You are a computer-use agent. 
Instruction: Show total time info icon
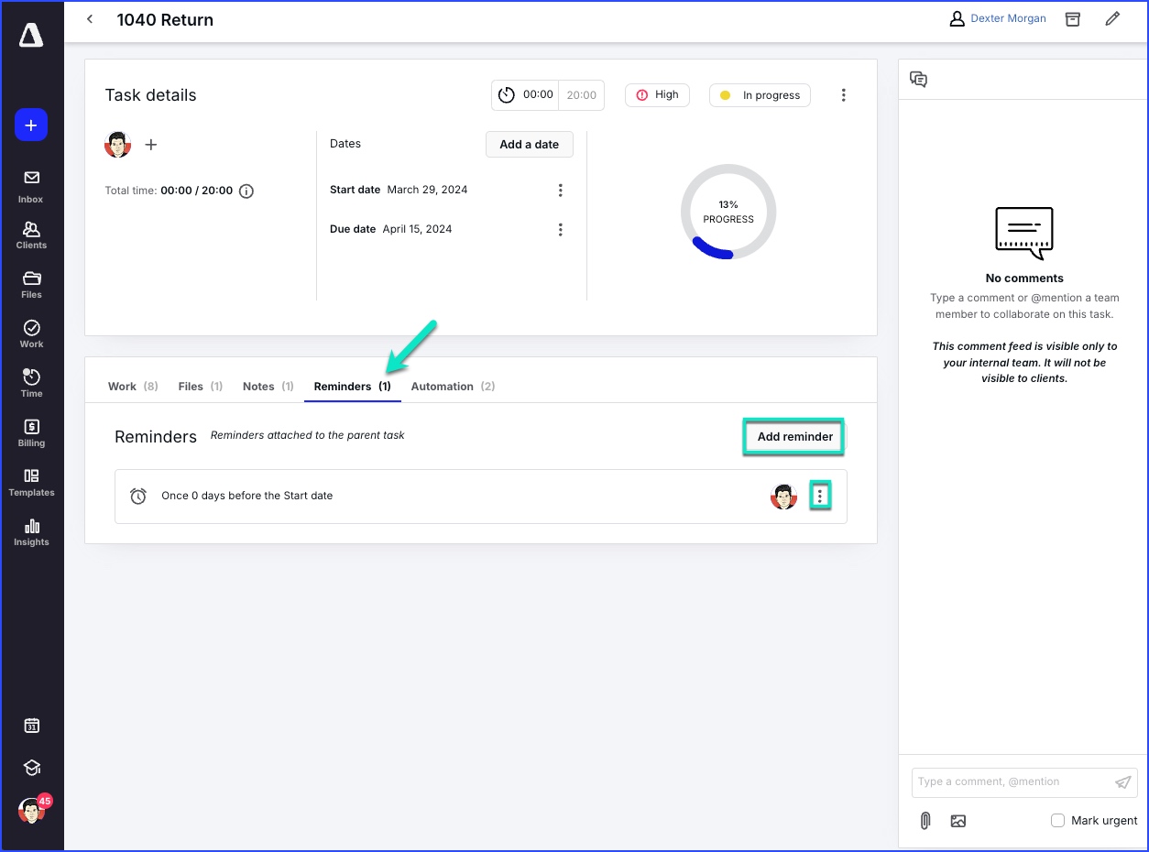(246, 191)
